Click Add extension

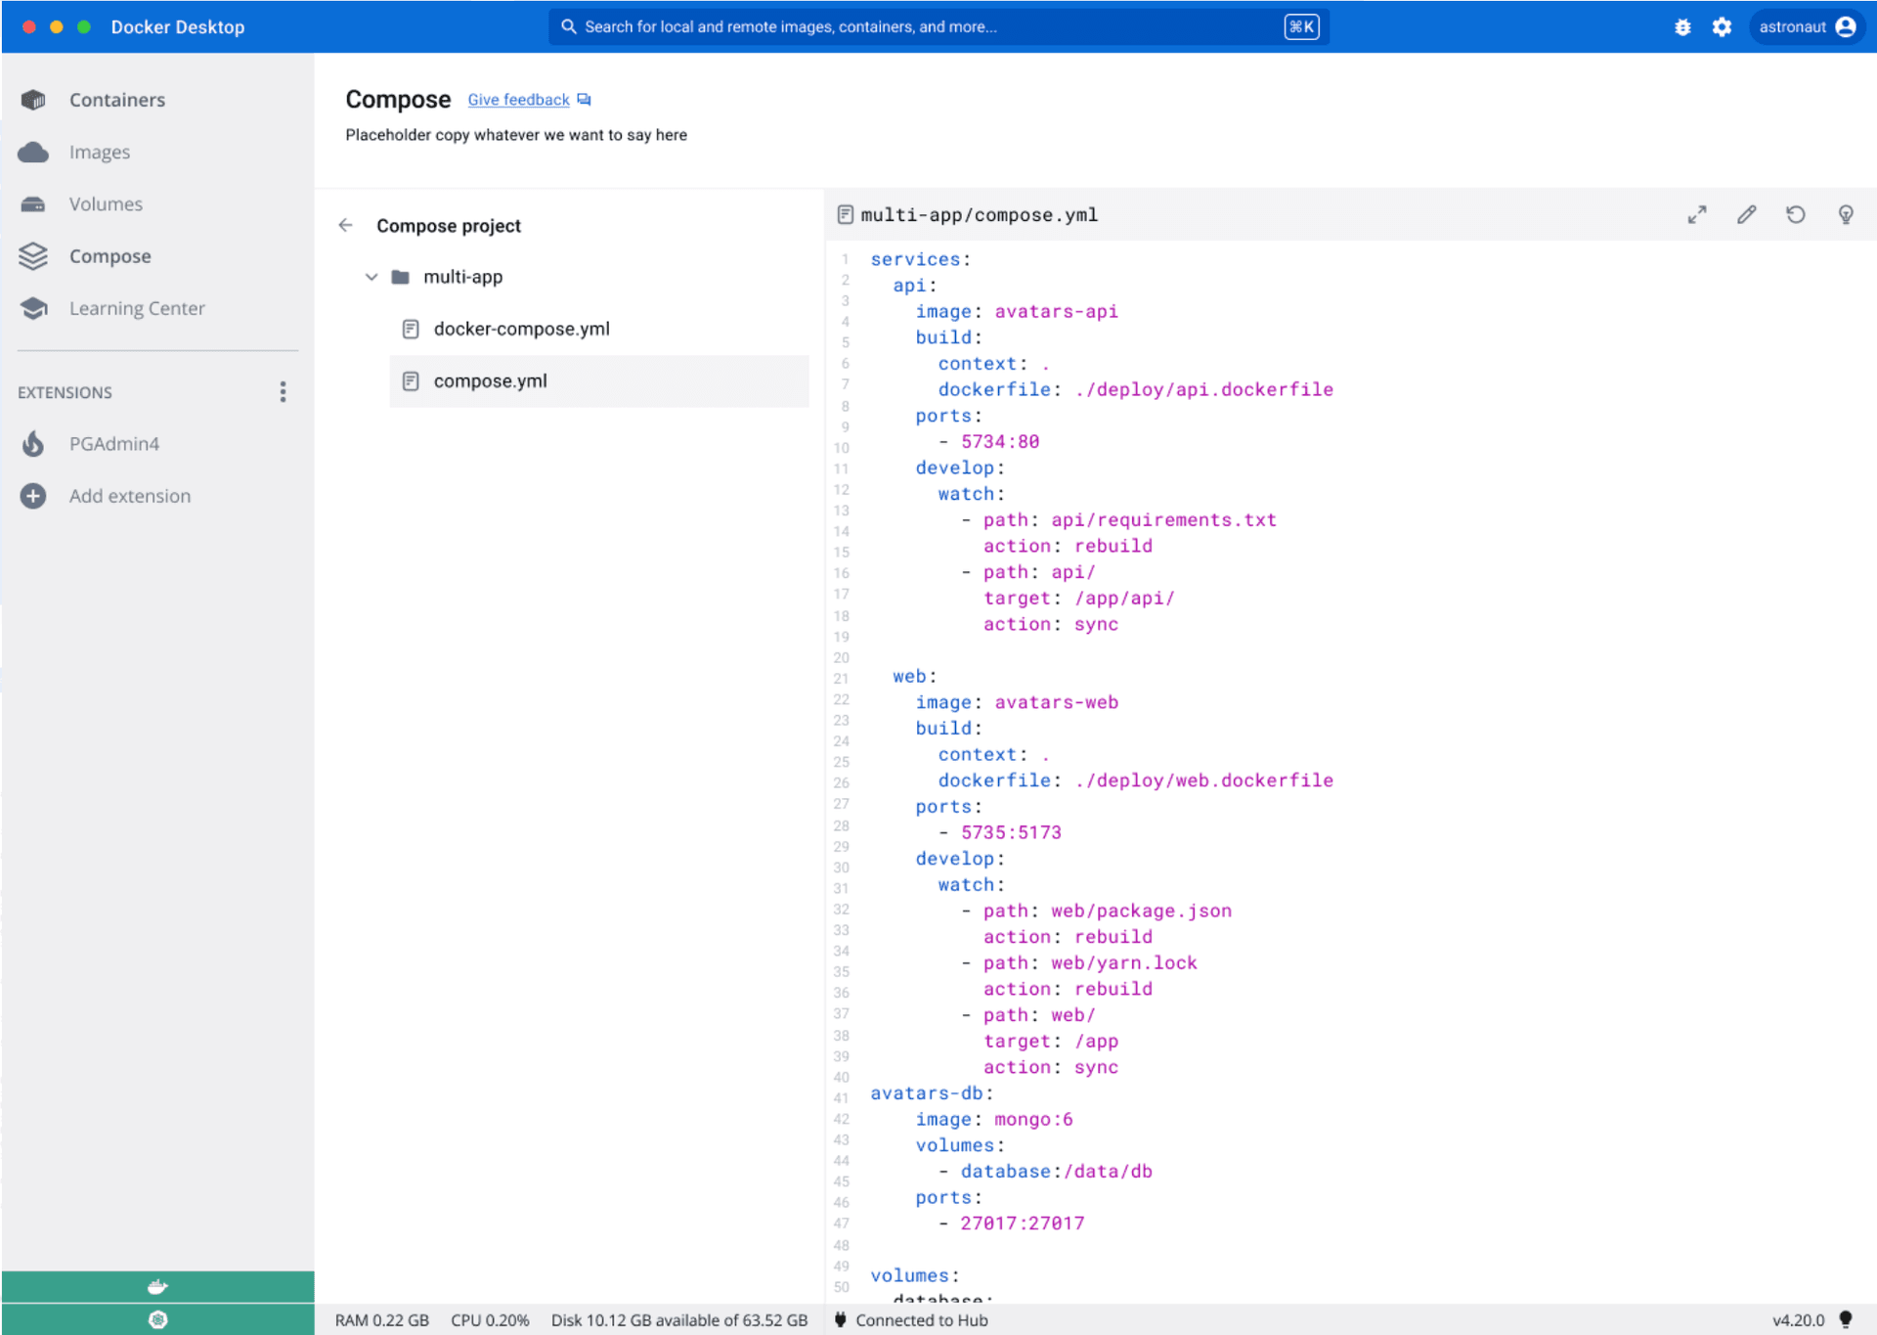[x=129, y=496]
